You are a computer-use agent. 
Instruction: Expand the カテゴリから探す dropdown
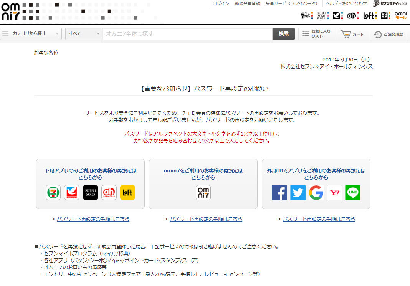(x=31, y=34)
